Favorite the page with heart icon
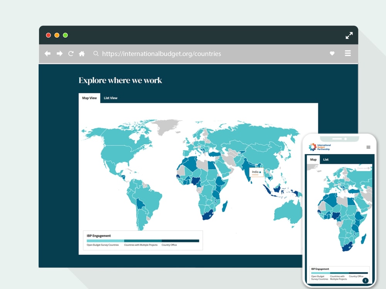 332,53
